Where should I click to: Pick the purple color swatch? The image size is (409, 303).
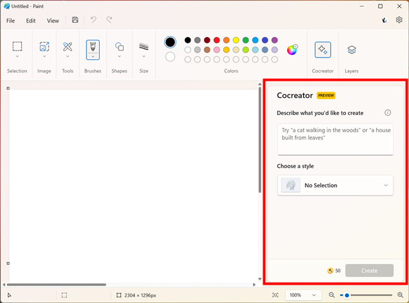tap(275, 40)
